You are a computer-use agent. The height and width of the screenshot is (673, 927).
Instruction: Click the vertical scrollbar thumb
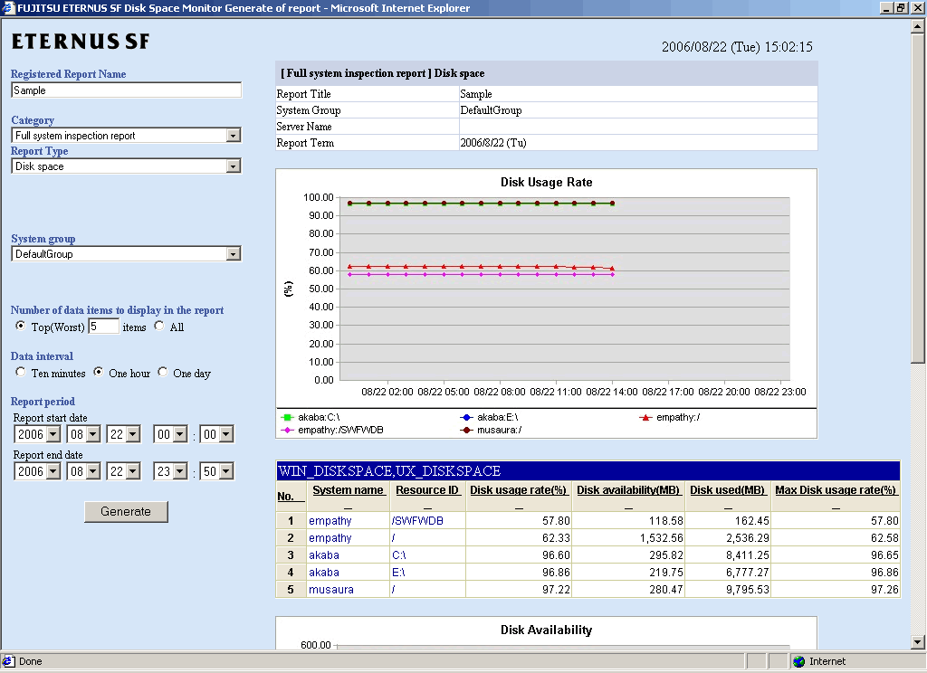(x=918, y=199)
